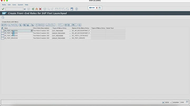Click the red Cancel X icon

pos(40,9)
